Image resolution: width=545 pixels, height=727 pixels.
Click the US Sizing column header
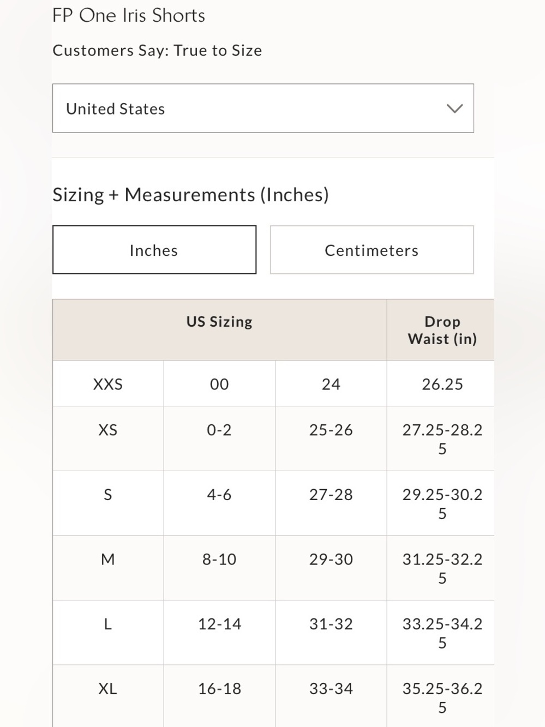(x=219, y=322)
